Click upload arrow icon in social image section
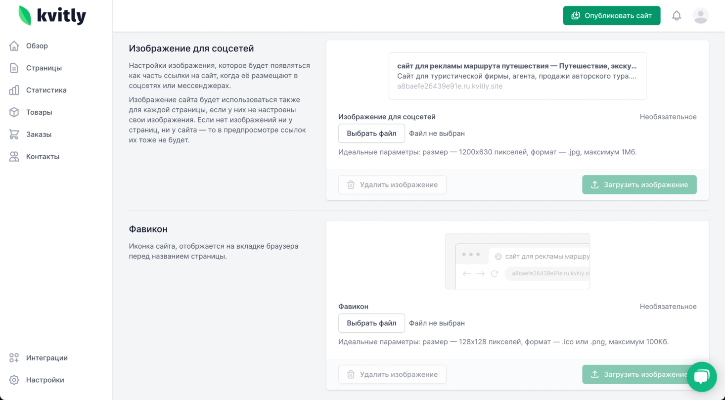The width and height of the screenshot is (725, 400). pyautogui.click(x=595, y=185)
